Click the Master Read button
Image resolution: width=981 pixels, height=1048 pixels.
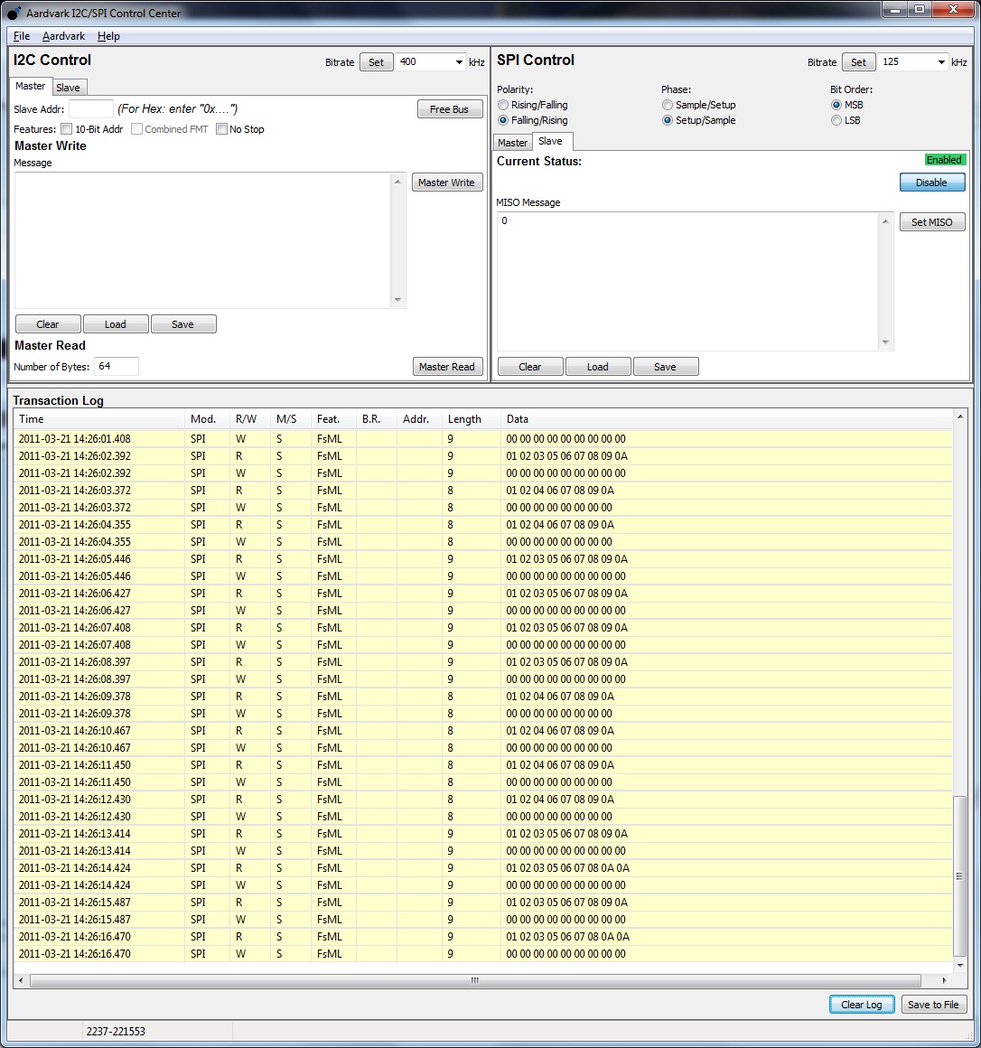(447, 366)
